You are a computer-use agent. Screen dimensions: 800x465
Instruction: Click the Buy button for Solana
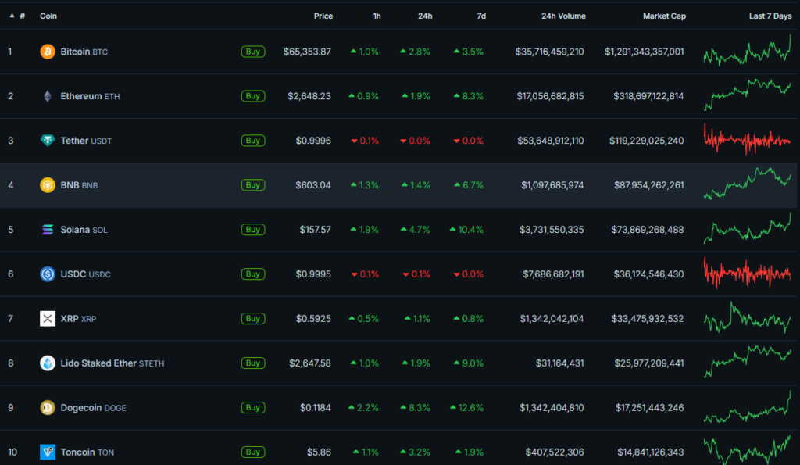tap(253, 230)
